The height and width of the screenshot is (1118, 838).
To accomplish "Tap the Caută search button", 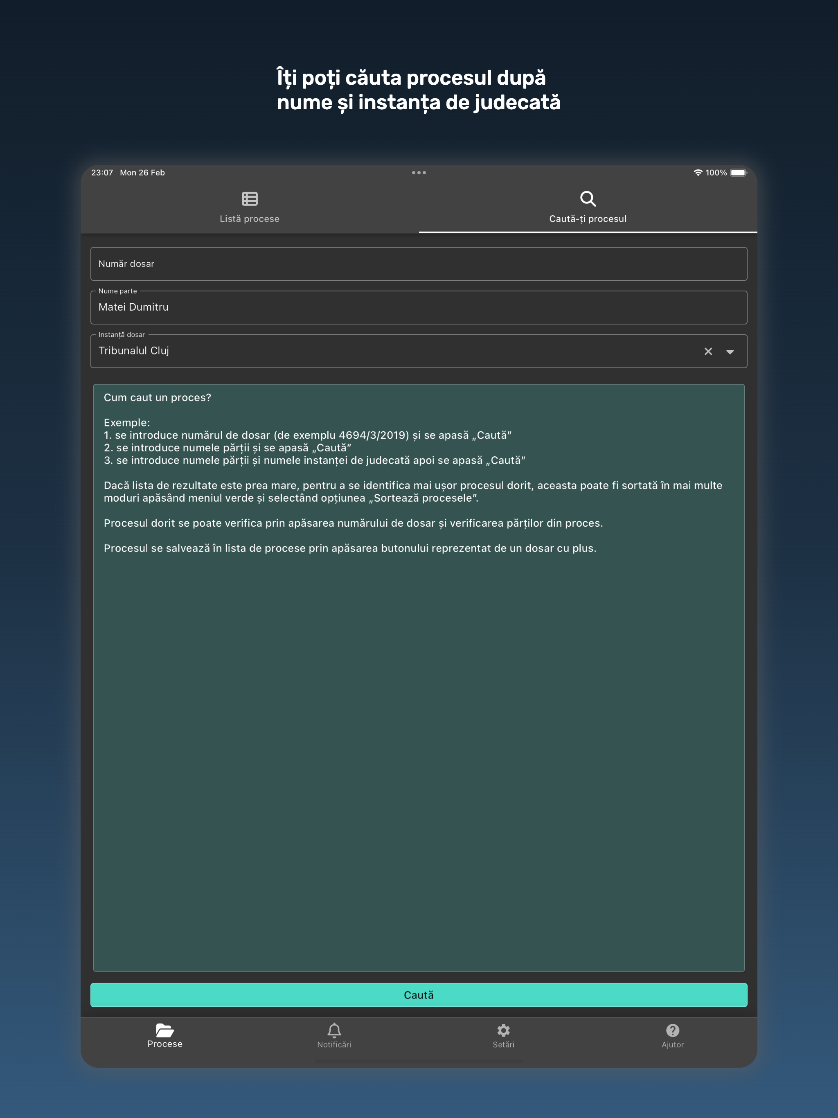I will 419,995.
